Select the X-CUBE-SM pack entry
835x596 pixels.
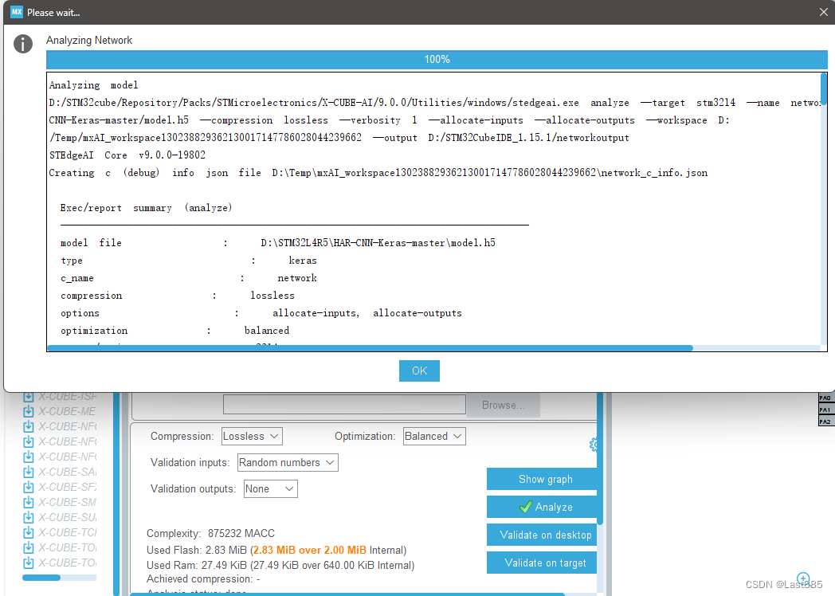(67, 502)
